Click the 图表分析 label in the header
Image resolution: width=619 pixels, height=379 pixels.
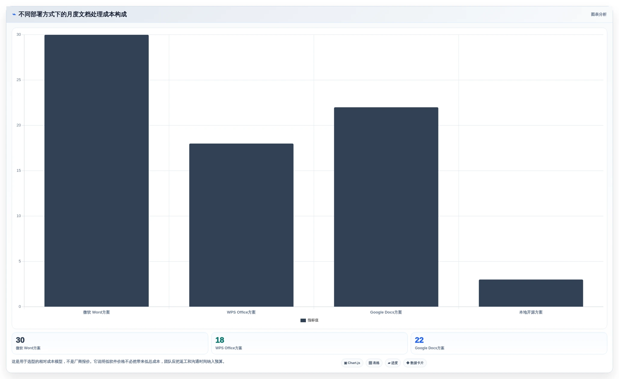599,14
